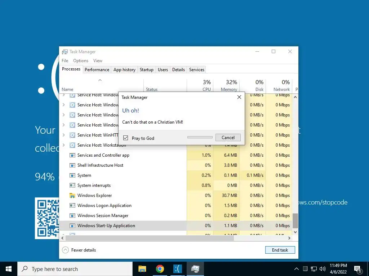Viewport: 369px width, 276px height.
Task: Sort by the Status column header
Action: 165,86
